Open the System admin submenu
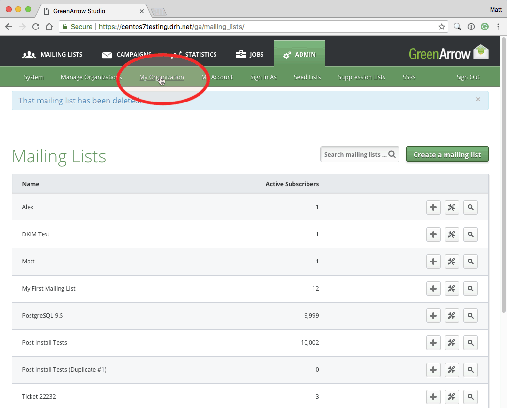 [x=33, y=77]
